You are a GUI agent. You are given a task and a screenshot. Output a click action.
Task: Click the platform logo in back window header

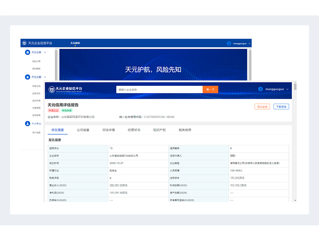click(x=25, y=43)
